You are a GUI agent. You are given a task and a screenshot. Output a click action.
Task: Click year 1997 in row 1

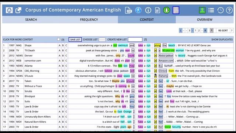point(11,45)
